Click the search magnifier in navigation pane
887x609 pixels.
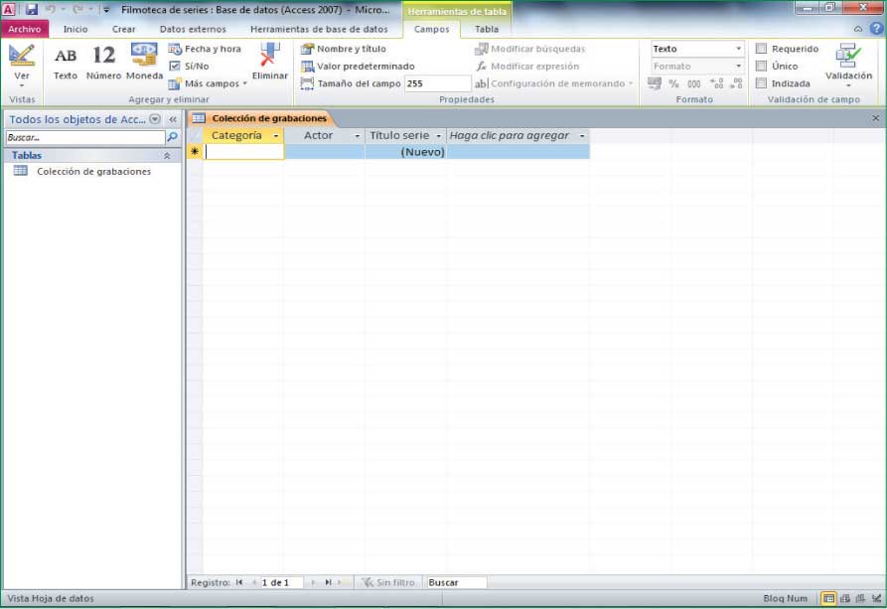[x=173, y=138]
